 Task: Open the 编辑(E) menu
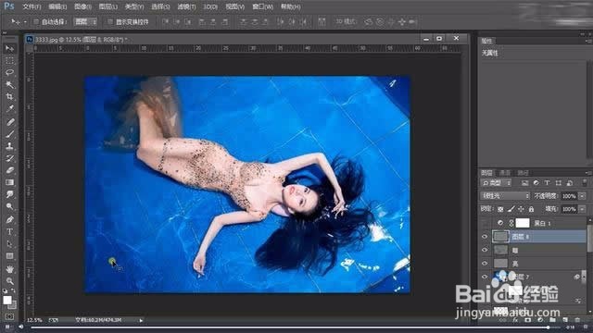point(57,6)
